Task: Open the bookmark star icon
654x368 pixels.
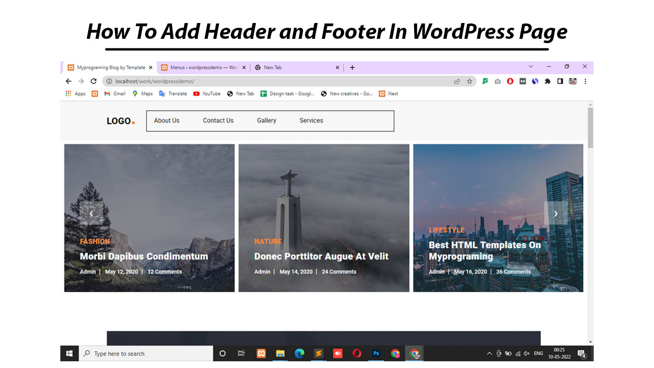Action: (469, 81)
